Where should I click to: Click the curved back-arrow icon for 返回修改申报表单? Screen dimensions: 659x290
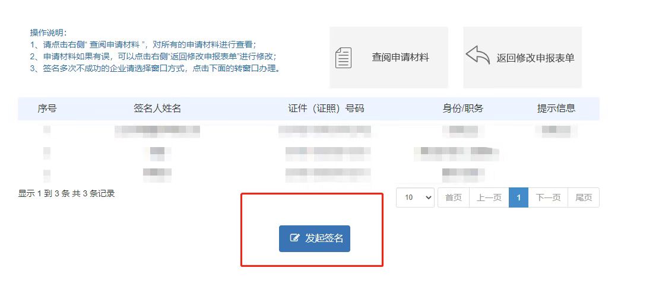click(478, 55)
